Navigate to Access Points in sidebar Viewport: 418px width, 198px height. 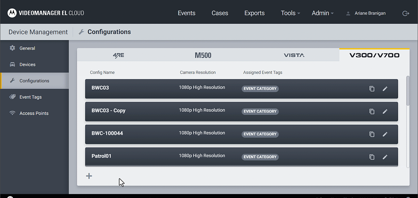(x=34, y=113)
